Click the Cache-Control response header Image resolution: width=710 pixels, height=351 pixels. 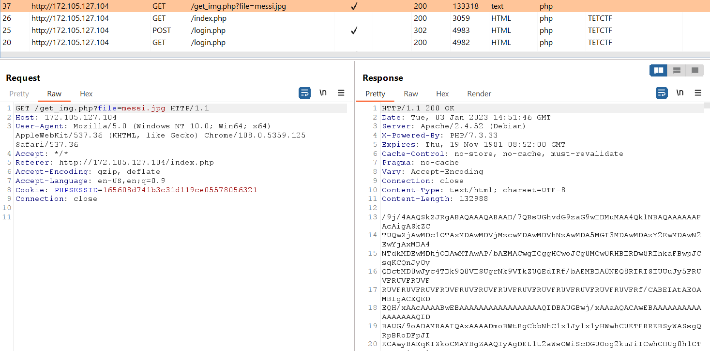[x=502, y=153]
